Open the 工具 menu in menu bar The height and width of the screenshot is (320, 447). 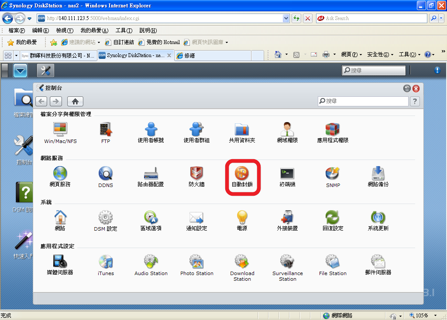tap(124, 31)
